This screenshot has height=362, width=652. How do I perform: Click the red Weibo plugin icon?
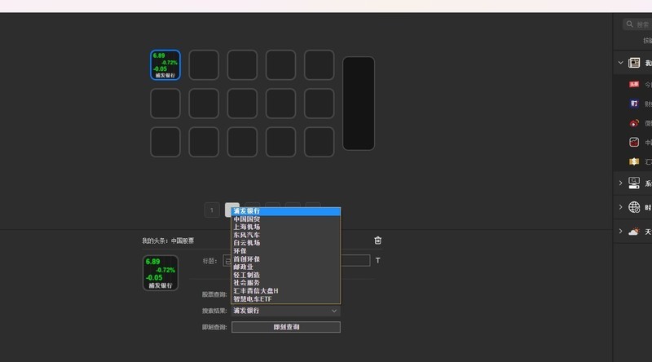click(634, 123)
